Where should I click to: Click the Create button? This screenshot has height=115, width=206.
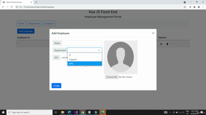point(56,86)
